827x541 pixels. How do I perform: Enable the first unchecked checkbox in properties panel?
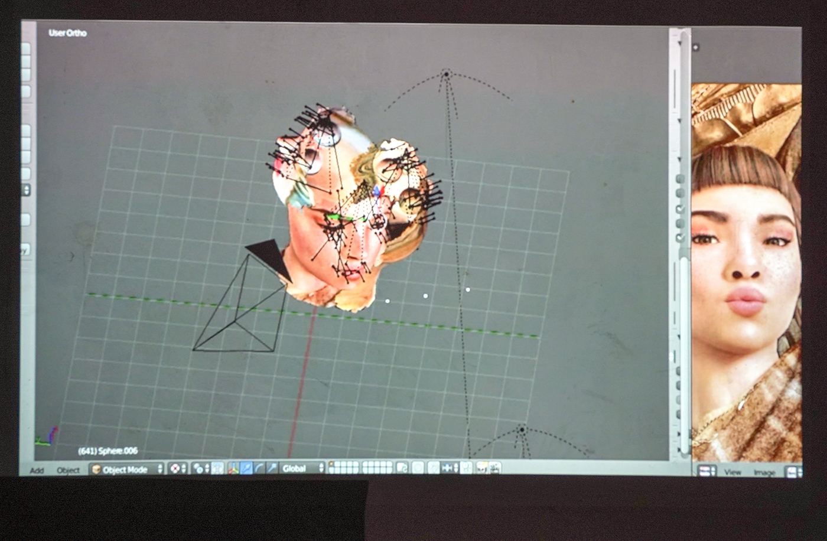click(x=680, y=178)
